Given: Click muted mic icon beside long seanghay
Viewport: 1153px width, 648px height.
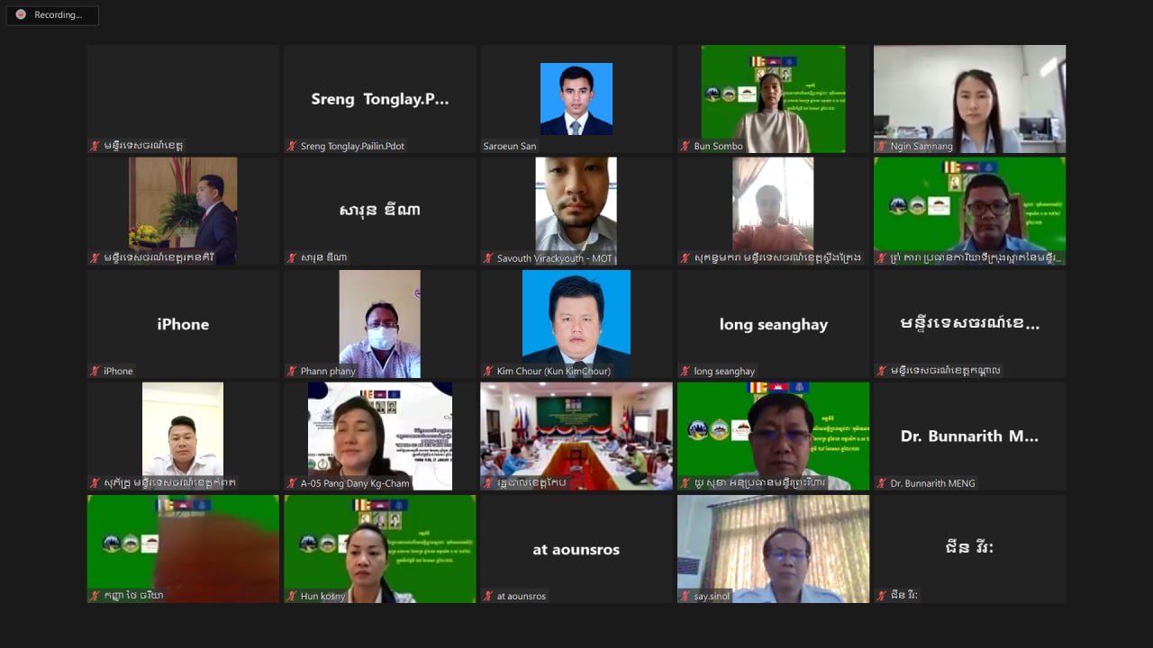Looking at the screenshot, I should [x=685, y=371].
